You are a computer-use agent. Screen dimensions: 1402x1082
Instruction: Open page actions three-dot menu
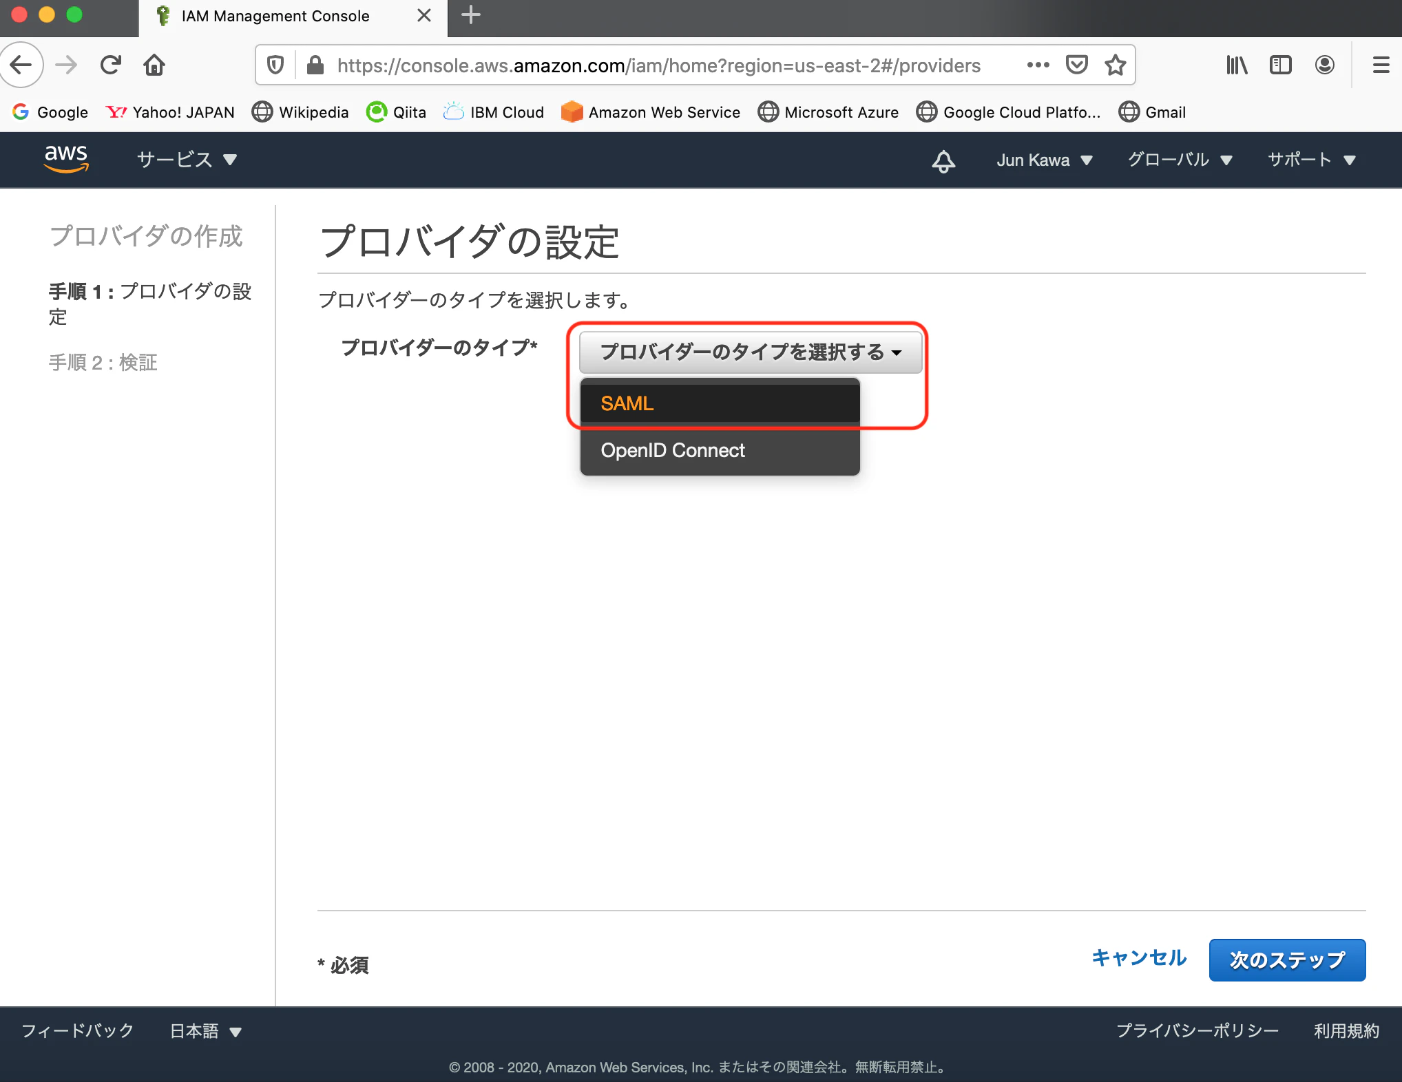pos(1038,65)
